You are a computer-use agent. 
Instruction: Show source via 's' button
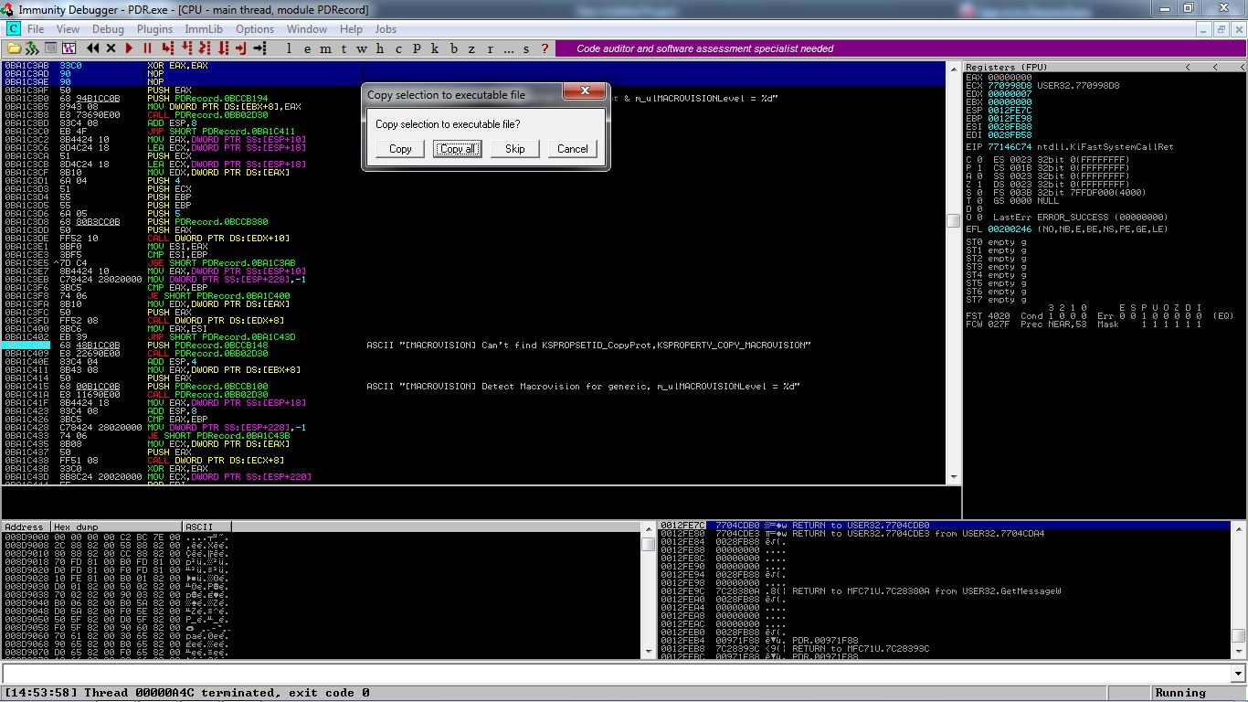point(527,48)
